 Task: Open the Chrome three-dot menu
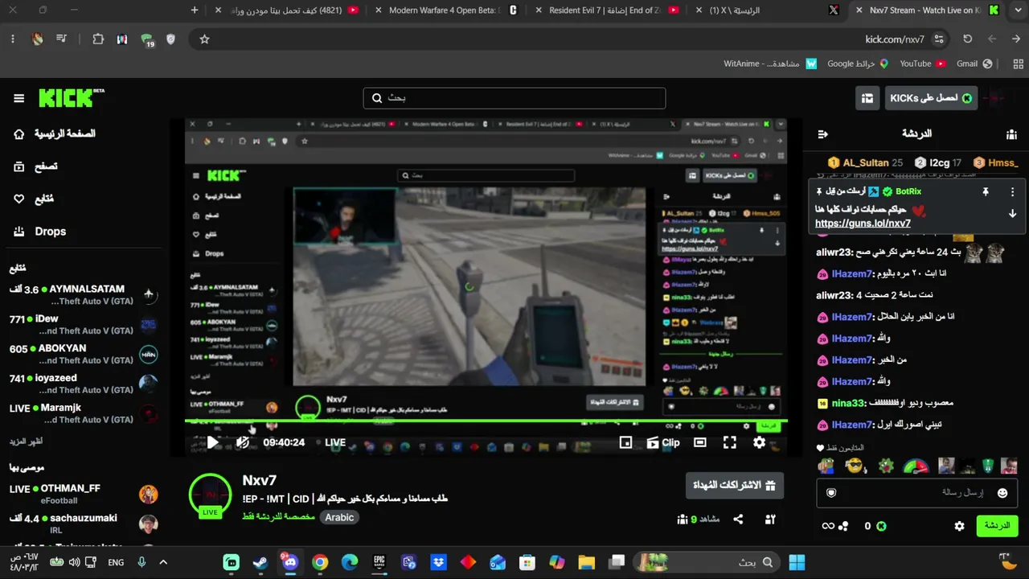pyautogui.click(x=12, y=39)
